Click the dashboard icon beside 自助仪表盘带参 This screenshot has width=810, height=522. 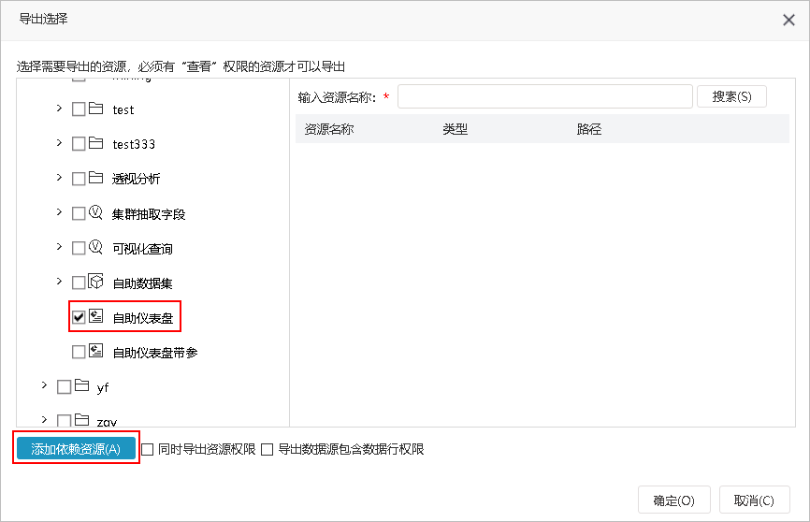tap(96, 351)
